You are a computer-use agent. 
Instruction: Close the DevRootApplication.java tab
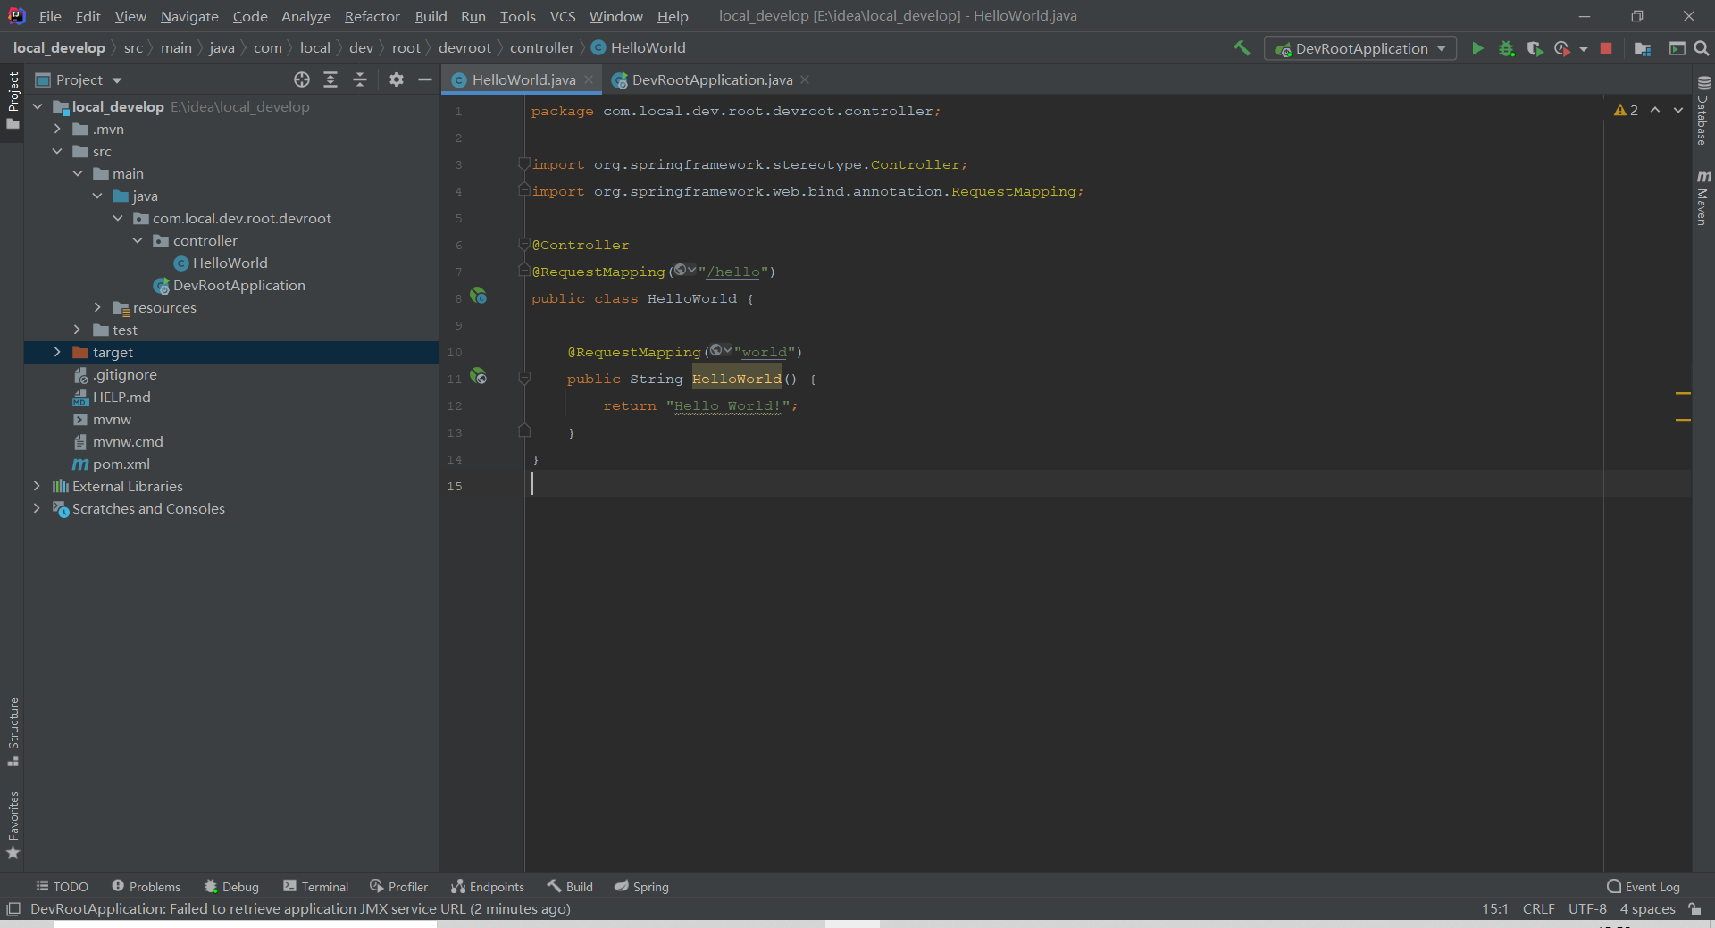click(x=805, y=79)
